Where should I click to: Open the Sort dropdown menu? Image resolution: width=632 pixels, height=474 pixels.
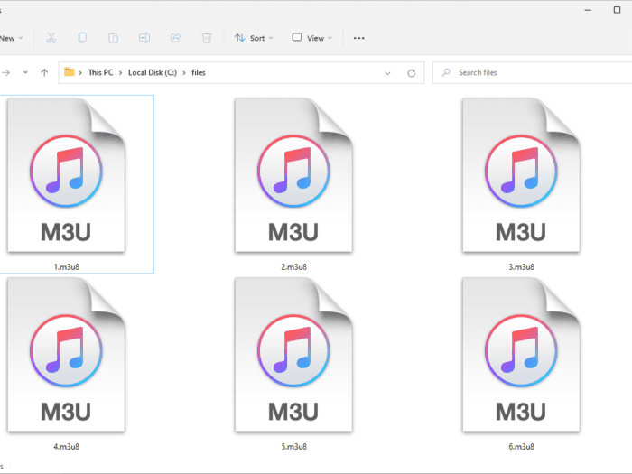(x=251, y=38)
